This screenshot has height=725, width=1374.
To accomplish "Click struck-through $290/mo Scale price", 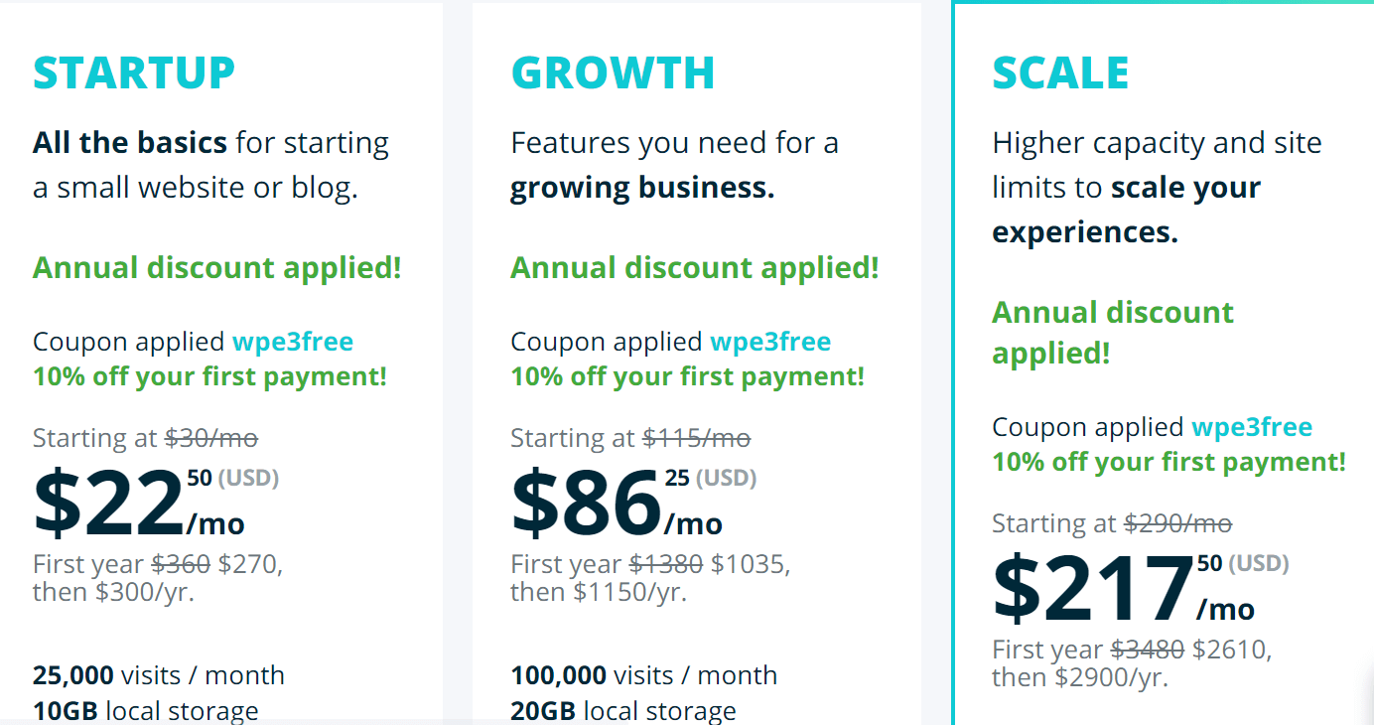I will [x=1178, y=523].
